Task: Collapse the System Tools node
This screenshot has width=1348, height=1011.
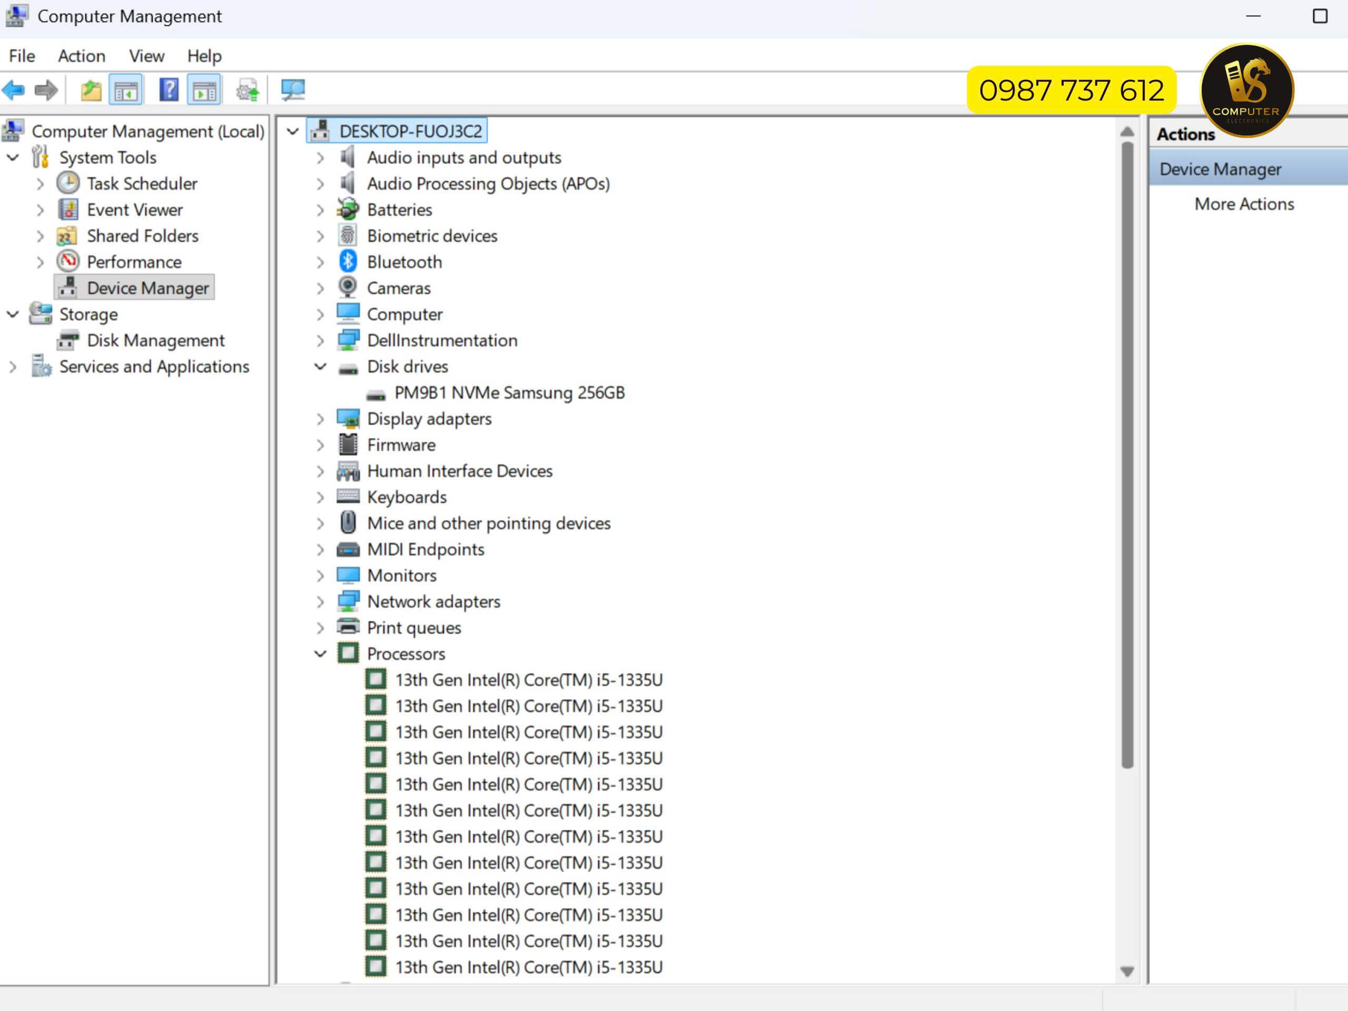Action: click(x=13, y=157)
